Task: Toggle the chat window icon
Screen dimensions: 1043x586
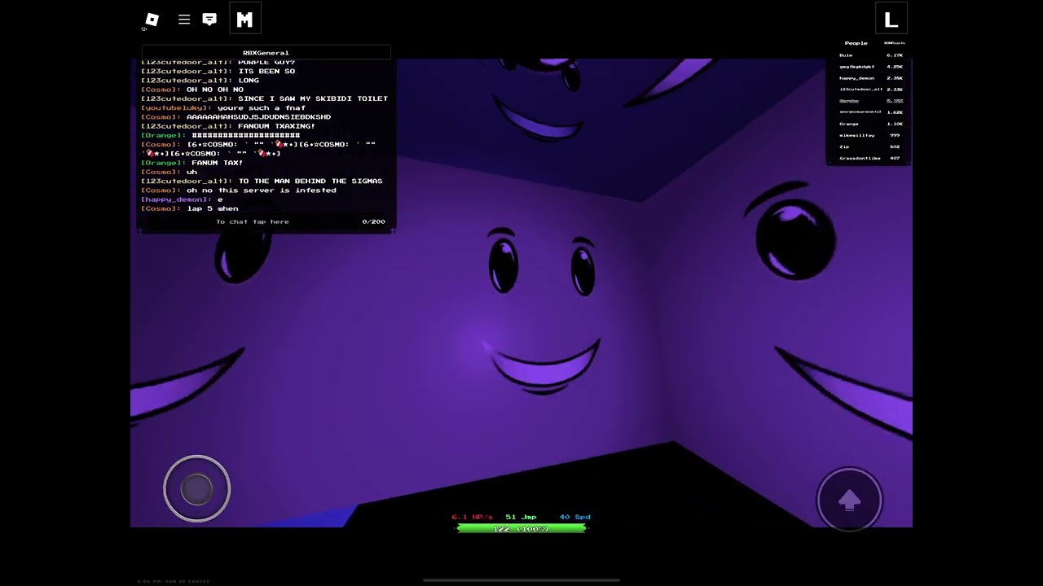Action: click(x=209, y=20)
